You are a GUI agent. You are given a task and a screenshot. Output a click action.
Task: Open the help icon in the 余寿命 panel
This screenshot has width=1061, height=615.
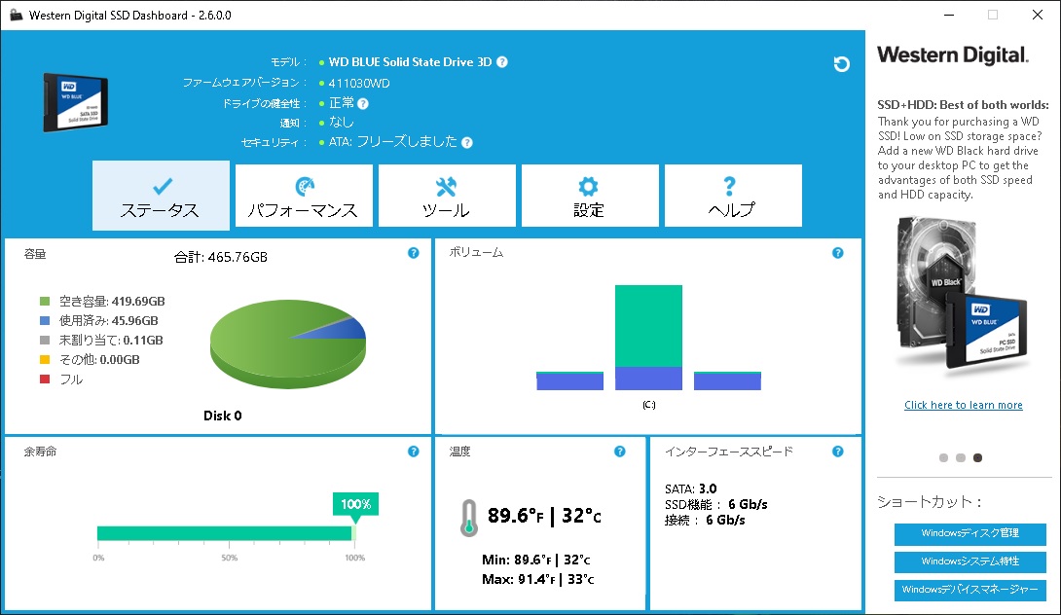click(414, 452)
